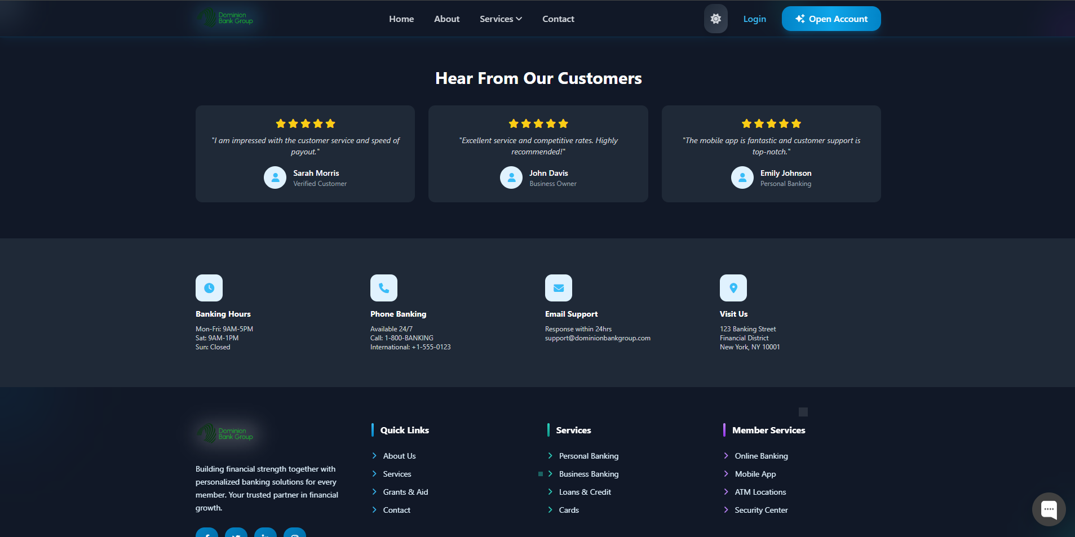Click the Visit Us location pin icon
1075x537 pixels.
point(733,288)
